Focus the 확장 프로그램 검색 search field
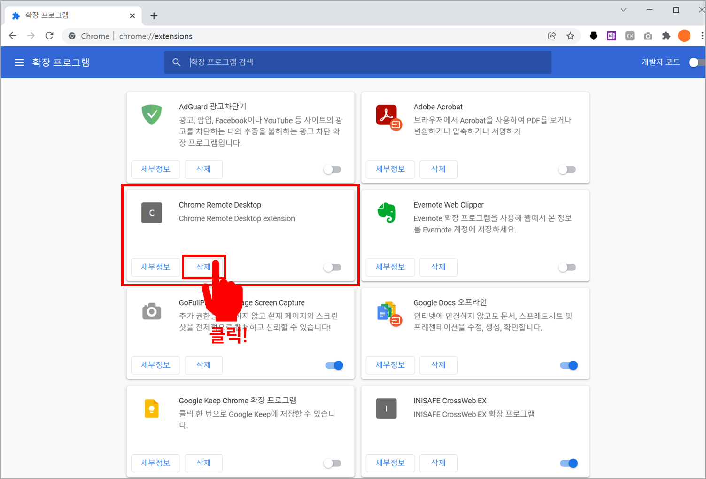Screen dimensions: 706x479 [358, 62]
